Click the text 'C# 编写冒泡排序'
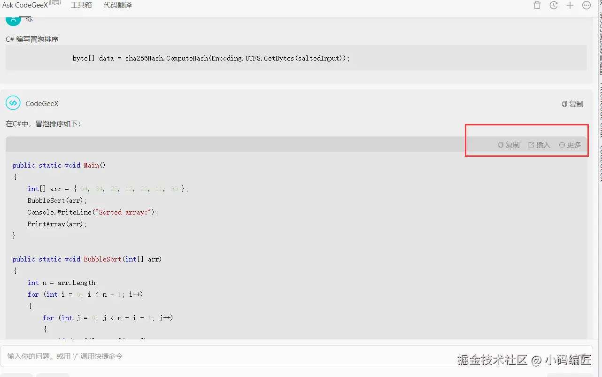602x377 pixels. [x=32, y=39]
